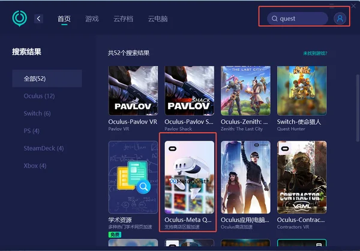The image size is (360, 251).
Task: Close the window with the X button
Action: tap(353, 6)
